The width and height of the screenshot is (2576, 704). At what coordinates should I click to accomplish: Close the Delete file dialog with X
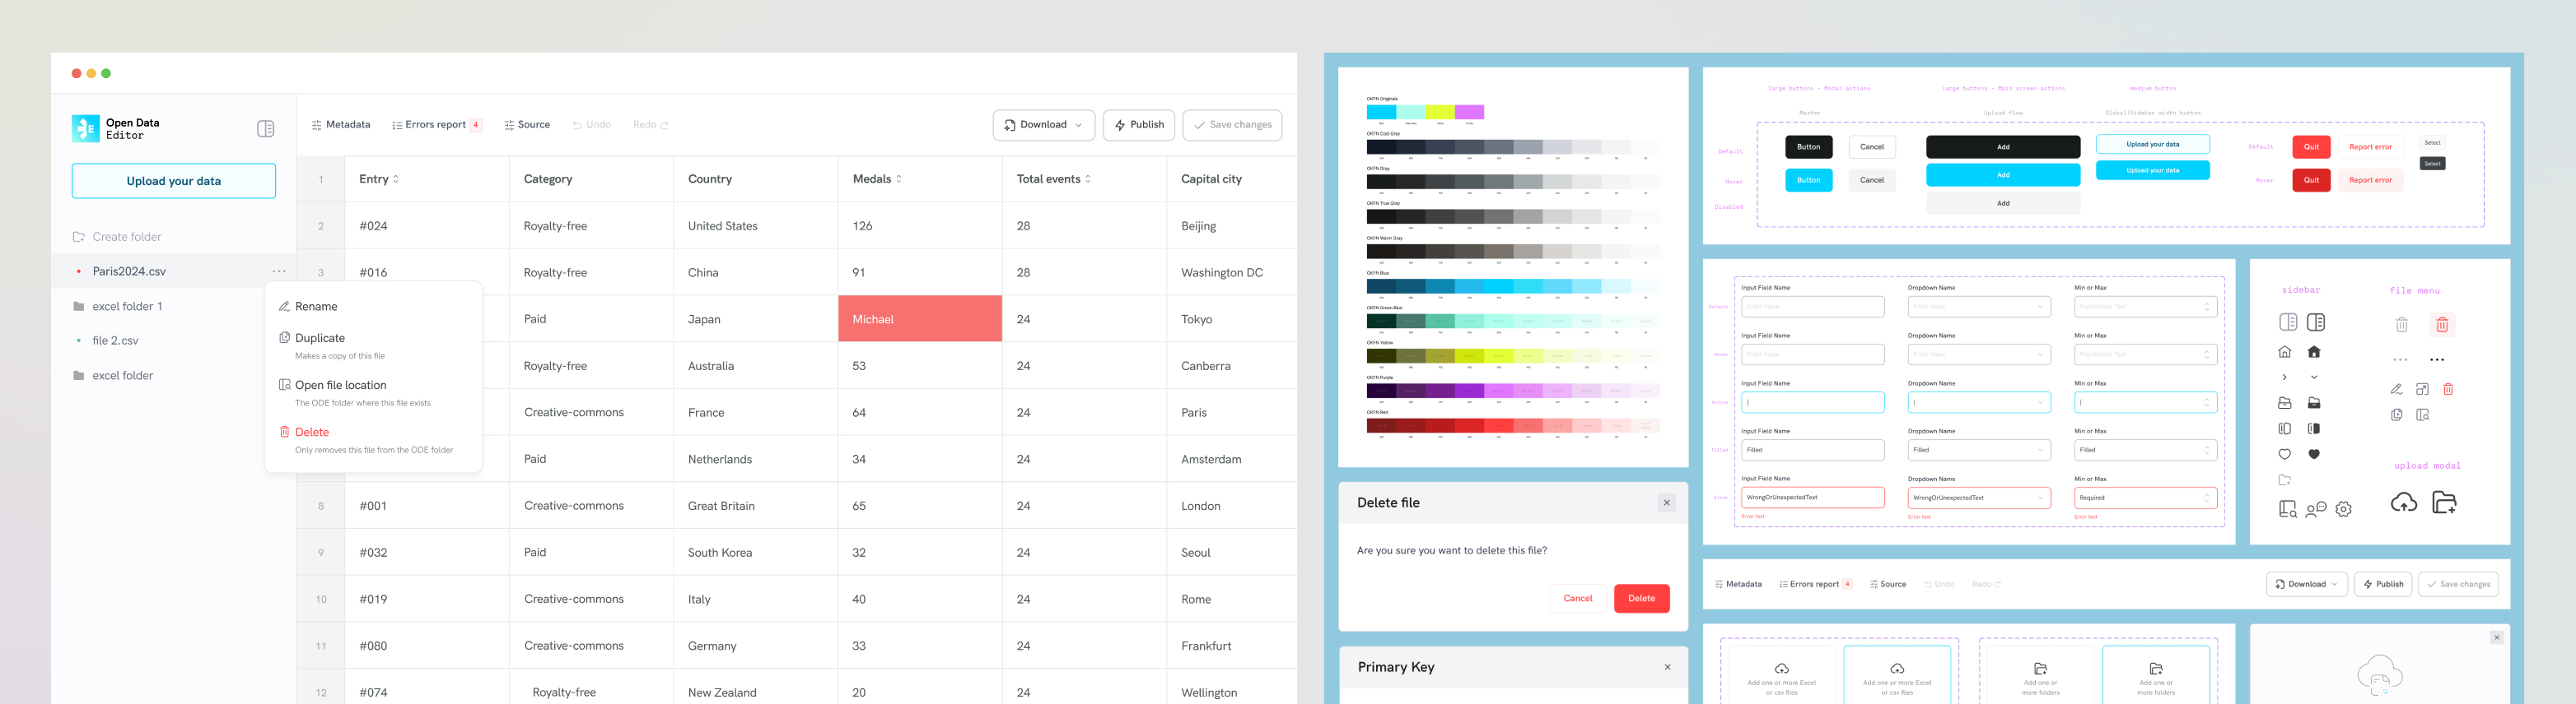(x=1666, y=503)
